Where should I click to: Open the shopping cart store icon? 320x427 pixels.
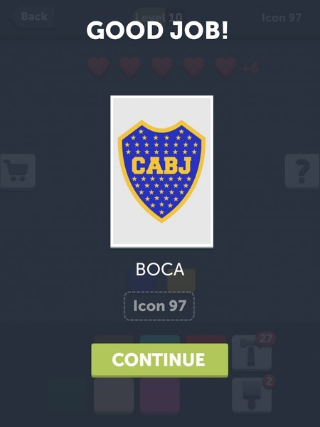coord(18,171)
